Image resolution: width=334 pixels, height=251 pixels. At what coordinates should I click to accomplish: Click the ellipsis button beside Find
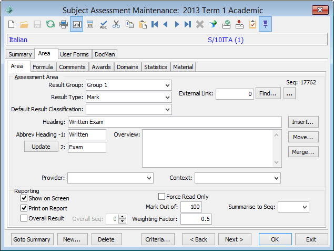click(289, 93)
